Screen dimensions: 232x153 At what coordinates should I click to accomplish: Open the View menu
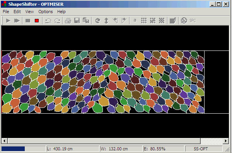[29, 12]
